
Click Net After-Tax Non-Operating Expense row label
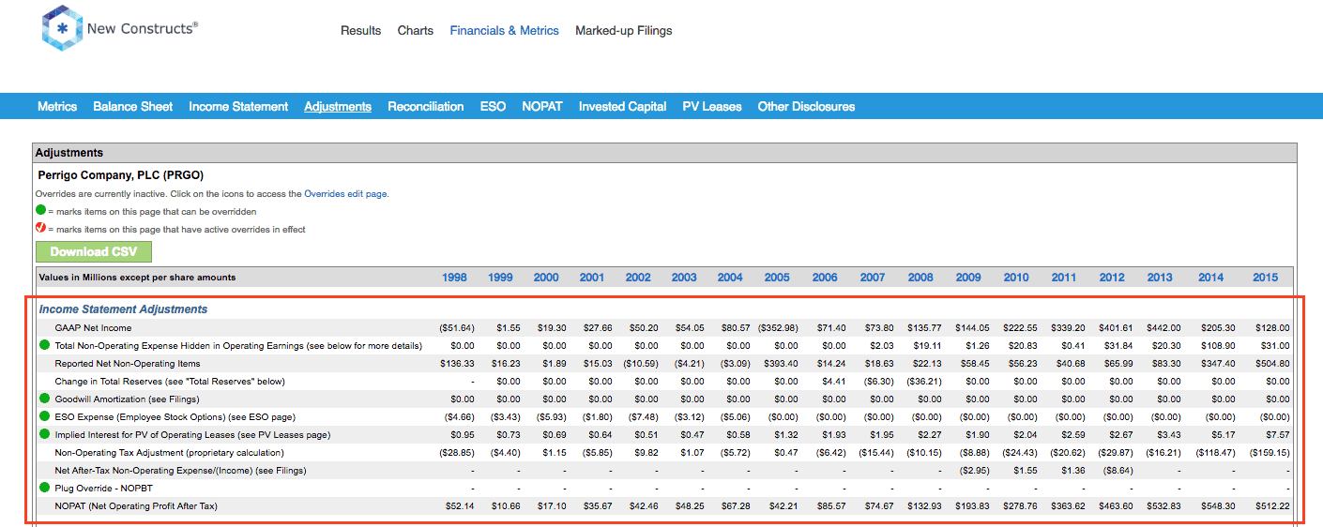point(180,471)
